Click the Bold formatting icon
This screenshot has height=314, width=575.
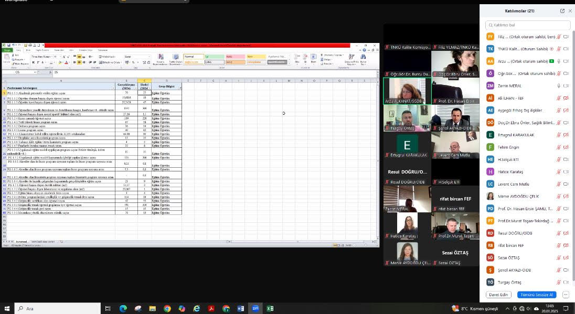[34, 63]
